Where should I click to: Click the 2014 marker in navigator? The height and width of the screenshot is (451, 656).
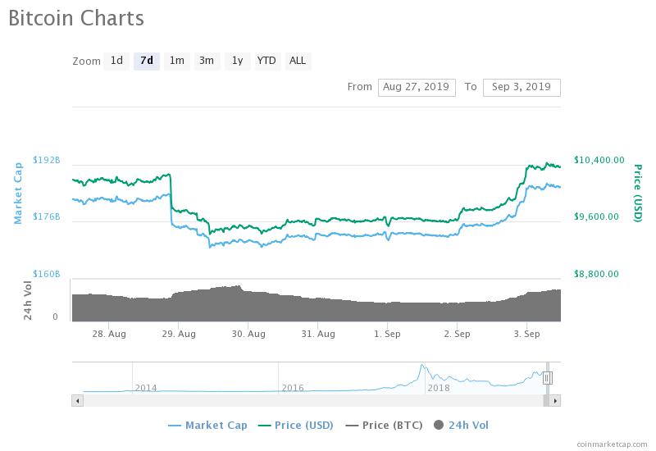pos(146,388)
